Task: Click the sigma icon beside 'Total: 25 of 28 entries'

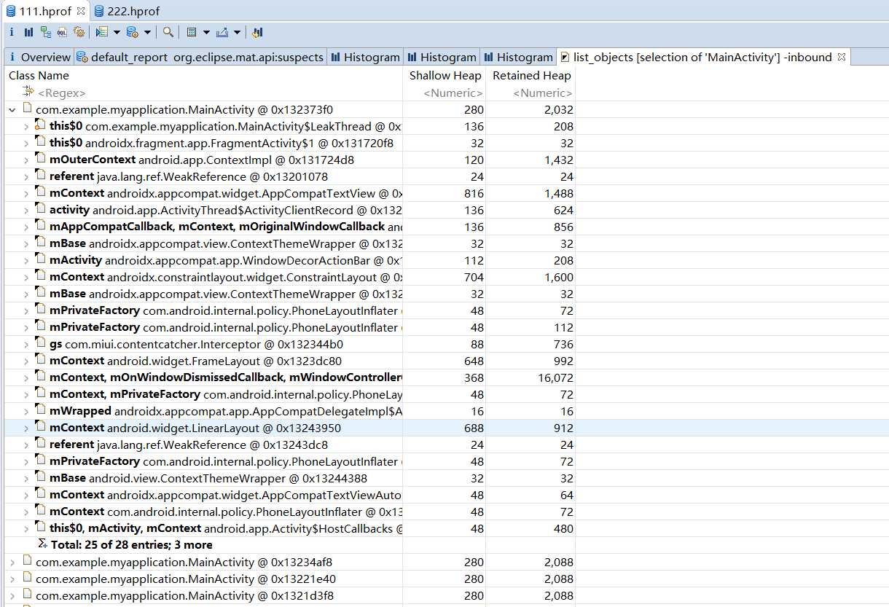Action: click(x=44, y=544)
